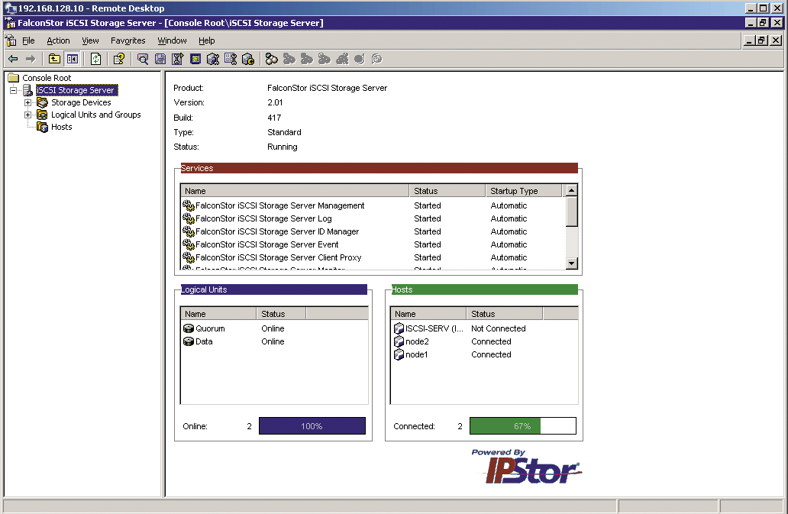Click the magnifier search toolbar icon
This screenshot has height=514, width=788.
(x=143, y=59)
